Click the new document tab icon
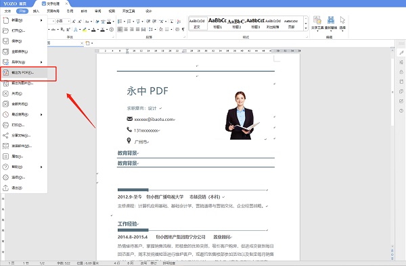 click(87, 43)
